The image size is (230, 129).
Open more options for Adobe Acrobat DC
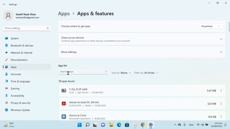221,104
